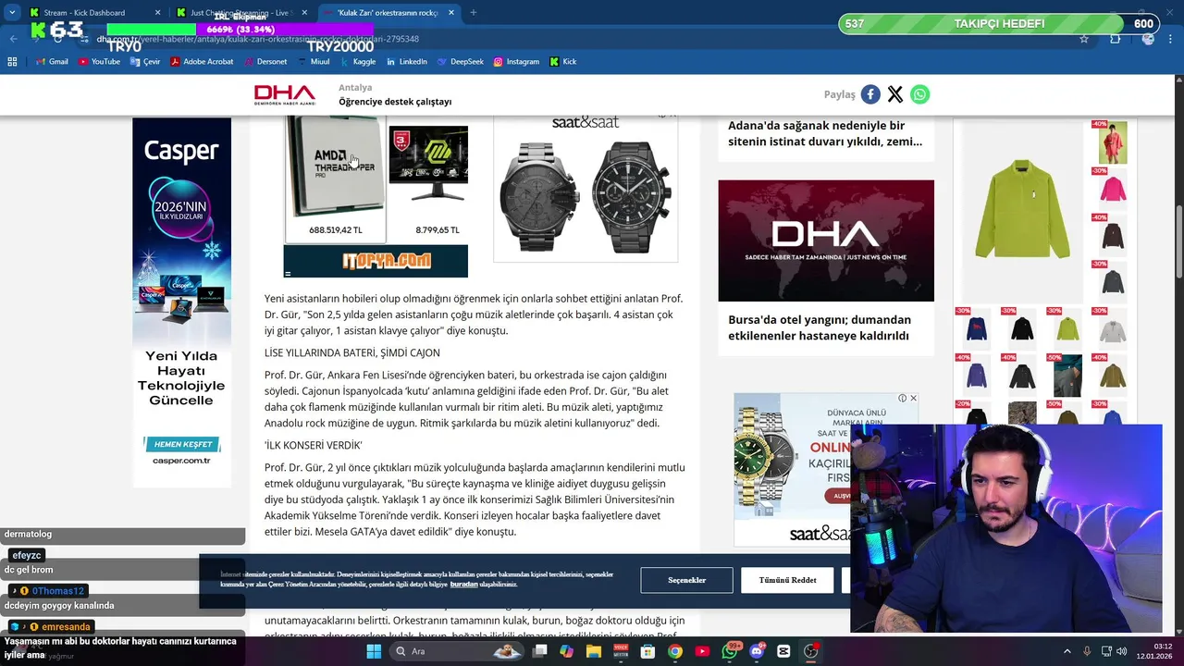Open the ad info icon on watch ad
The width and height of the screenshot is (1184, 666).
[903, 399]
